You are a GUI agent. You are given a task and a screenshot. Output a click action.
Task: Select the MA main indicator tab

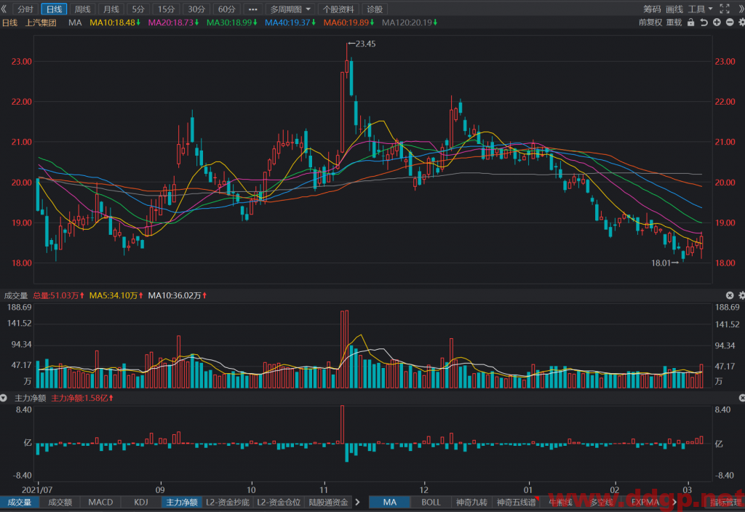pos(390,502)
